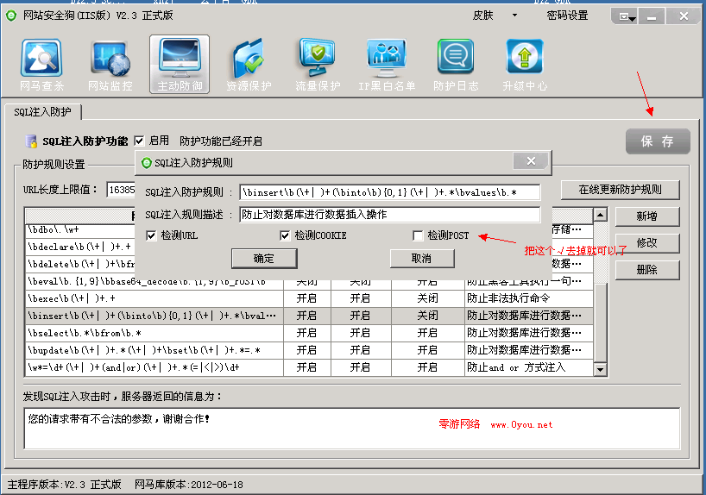Click the URL长度上限值 input field
This screenshot has width=706, height=495.
[x=121, y=190]
